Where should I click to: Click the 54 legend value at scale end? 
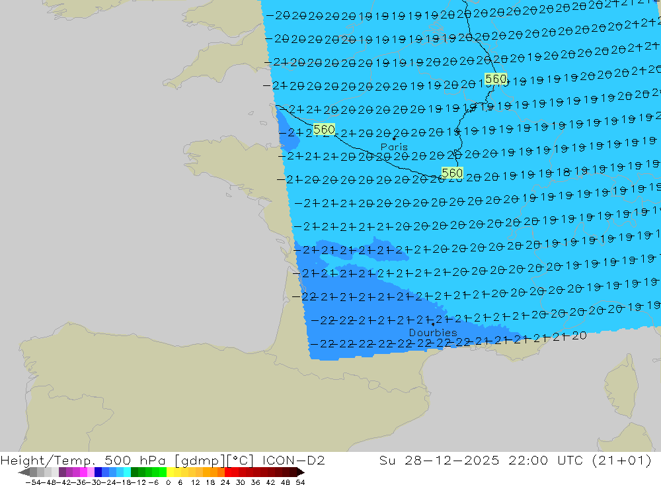click(x=300, y=482)
